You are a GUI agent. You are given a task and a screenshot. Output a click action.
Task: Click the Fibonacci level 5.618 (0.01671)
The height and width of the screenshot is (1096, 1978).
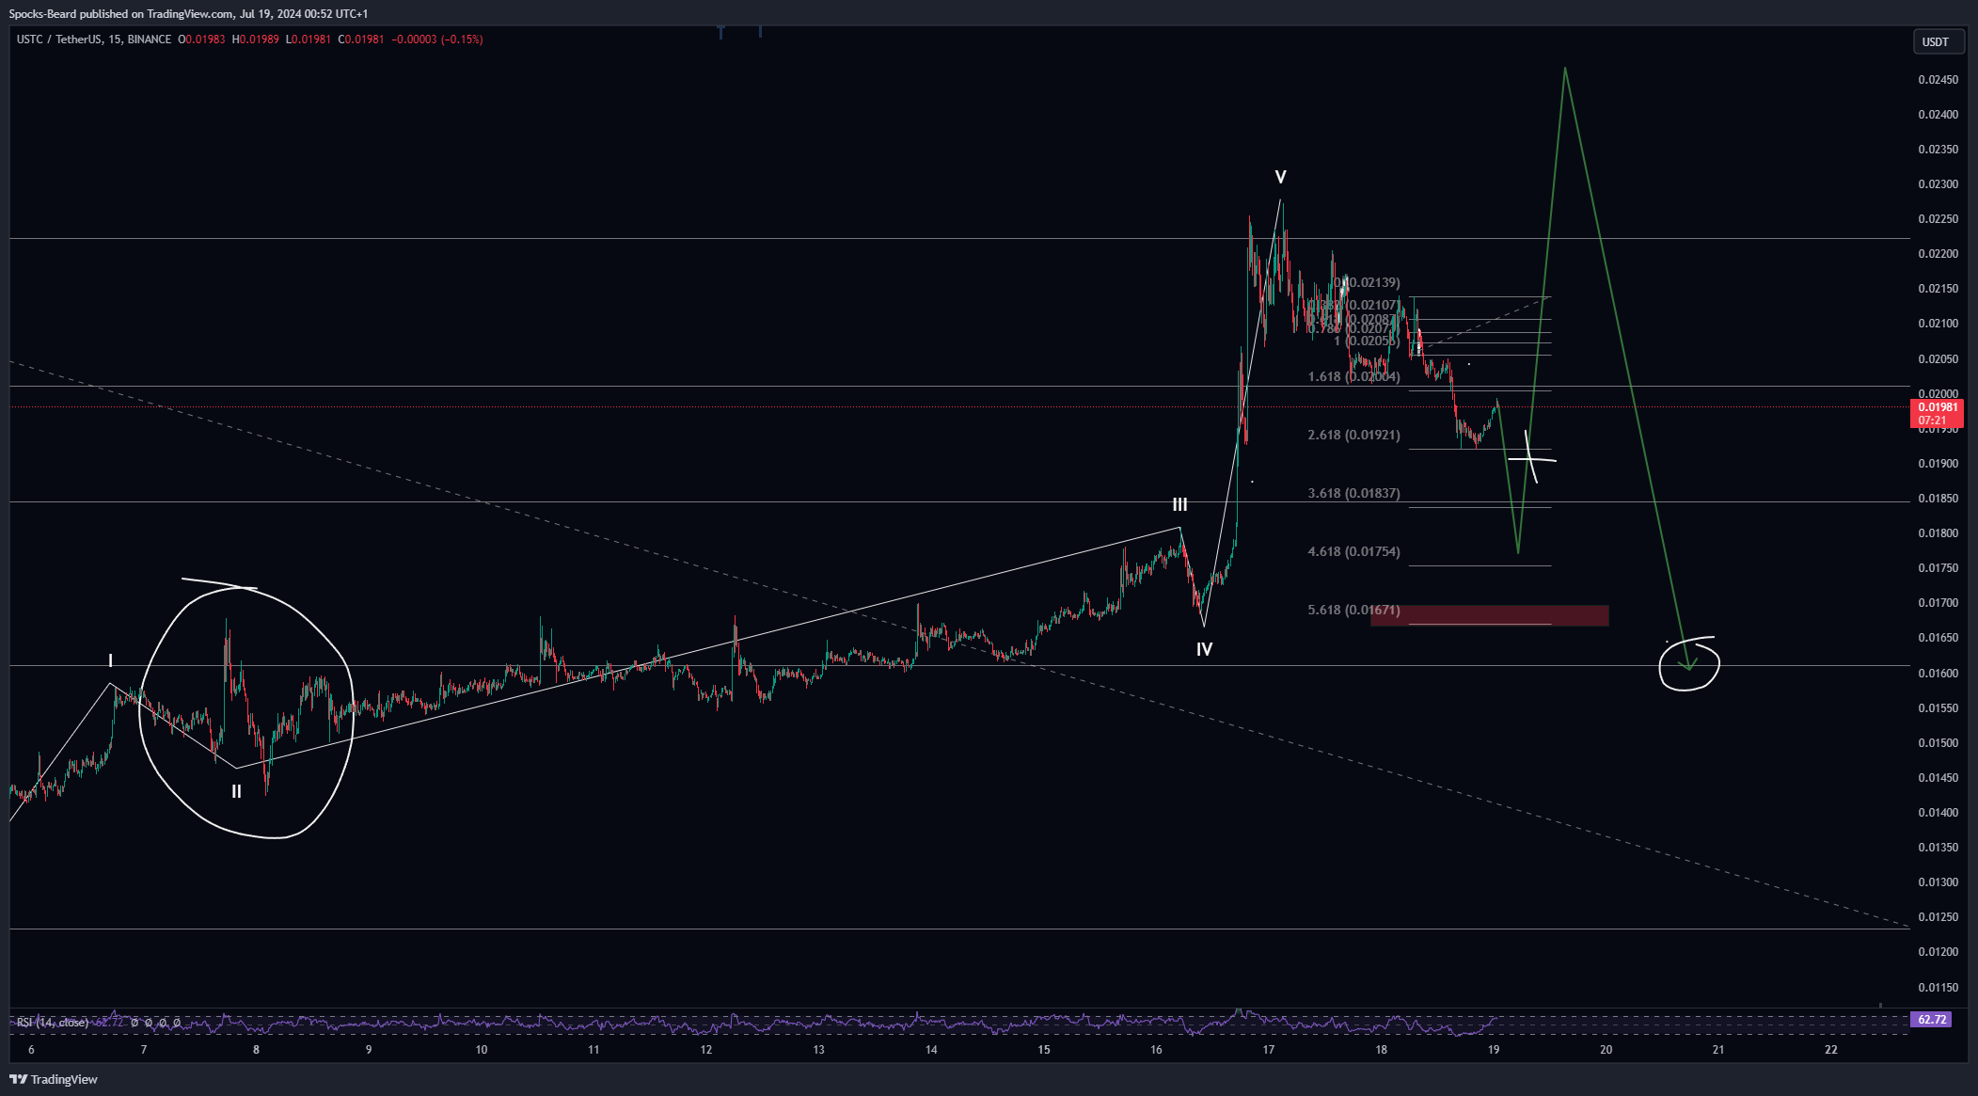point(1353,610)
